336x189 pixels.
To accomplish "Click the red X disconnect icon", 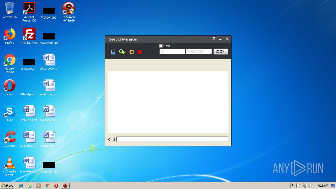I will coord(140,52).
